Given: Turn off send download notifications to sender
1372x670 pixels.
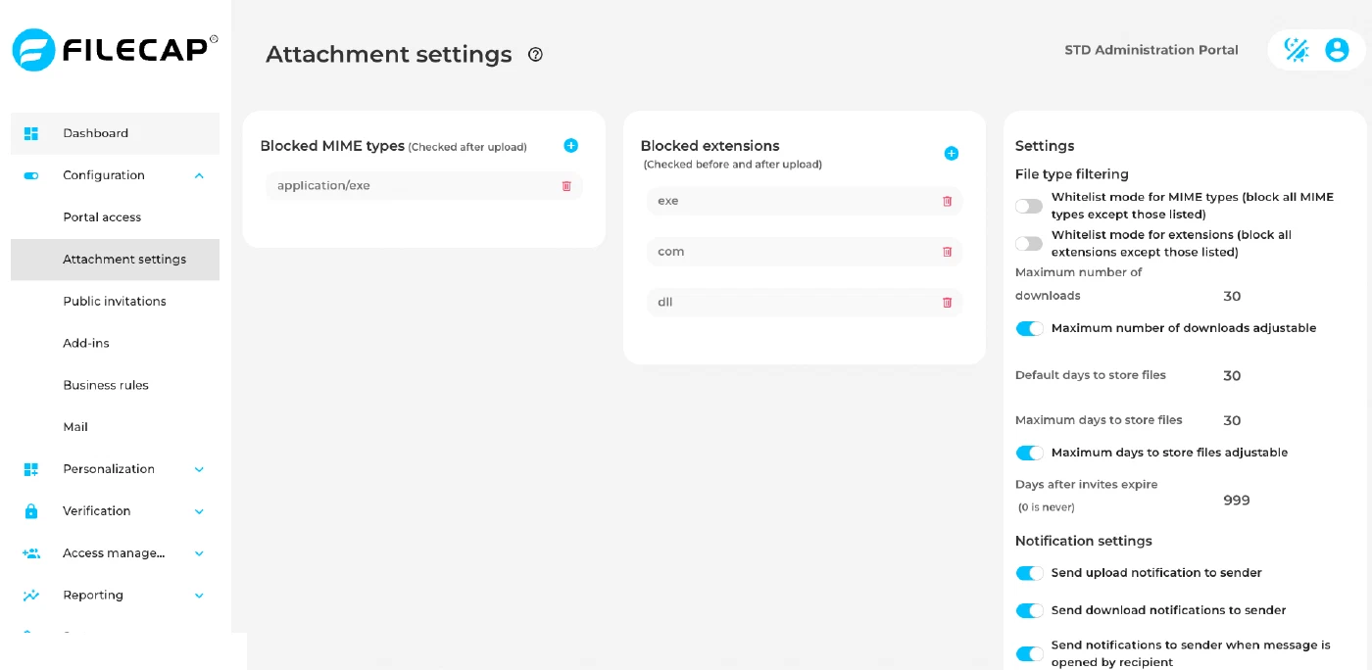Looking at the screenshot, I should point(1029,610).
